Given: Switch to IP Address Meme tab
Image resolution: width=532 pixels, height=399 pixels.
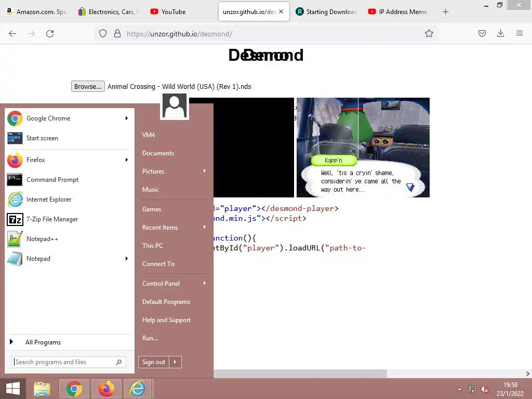Looking at the screenshot, I should coord(397,11).
